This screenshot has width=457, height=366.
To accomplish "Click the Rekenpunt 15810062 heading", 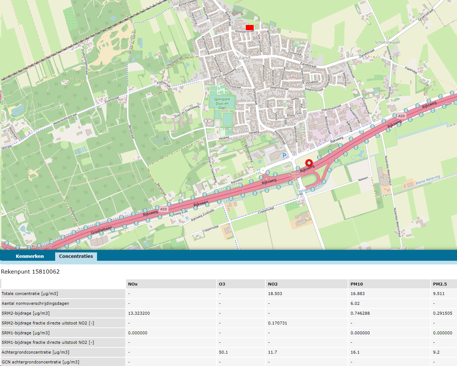I will coord(30,272).
